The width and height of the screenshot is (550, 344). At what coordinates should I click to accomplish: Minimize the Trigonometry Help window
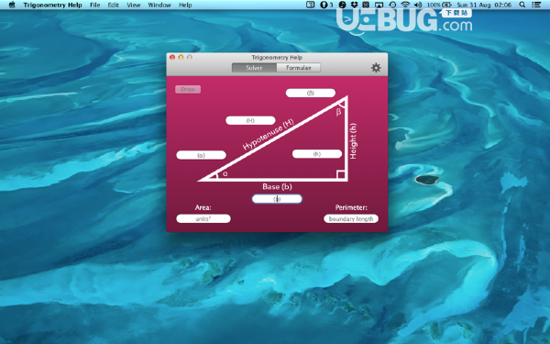pos(181,57)
